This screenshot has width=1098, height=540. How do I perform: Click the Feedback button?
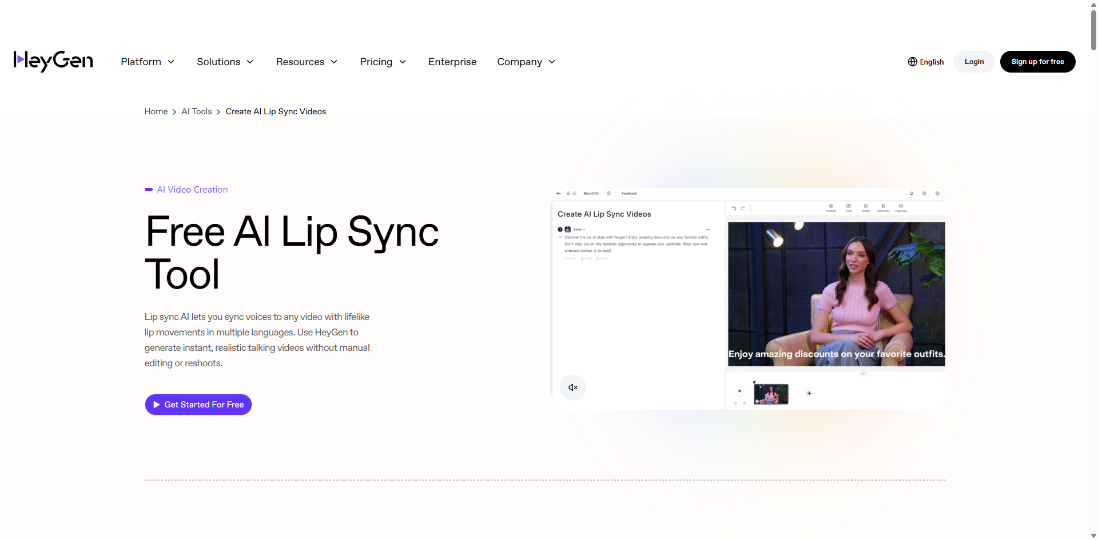629,194
